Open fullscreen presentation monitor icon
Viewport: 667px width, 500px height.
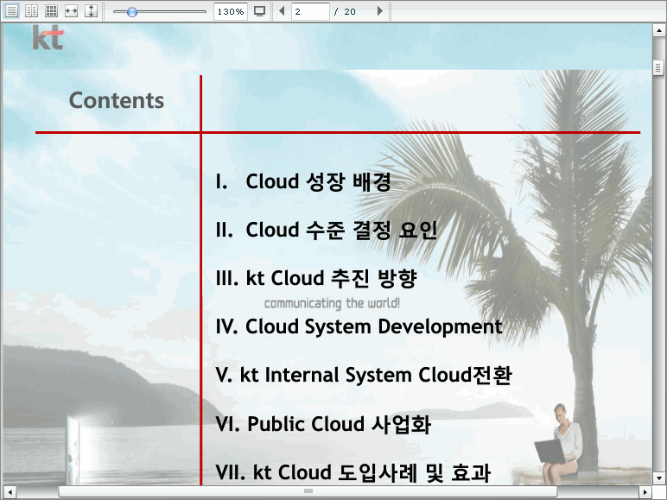coord(259,11)
